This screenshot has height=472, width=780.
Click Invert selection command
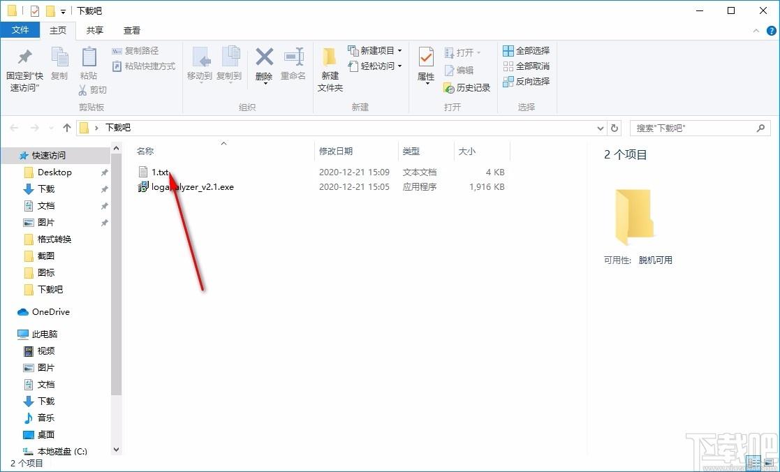[x=527, y=82]
